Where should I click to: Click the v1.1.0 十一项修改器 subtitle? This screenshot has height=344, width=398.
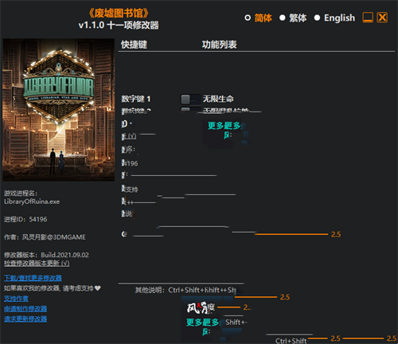point(119,25)
